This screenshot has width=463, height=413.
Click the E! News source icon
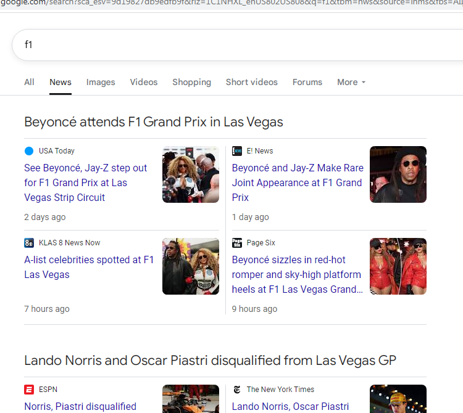coord(237,151)
